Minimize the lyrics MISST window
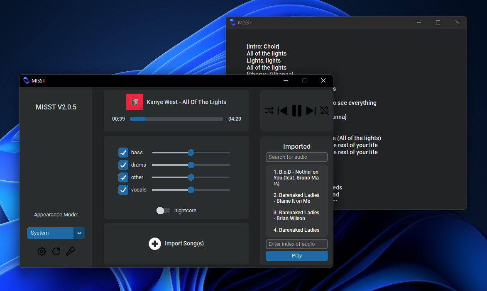This screenshot has width=487, height=291. (419, 22)
